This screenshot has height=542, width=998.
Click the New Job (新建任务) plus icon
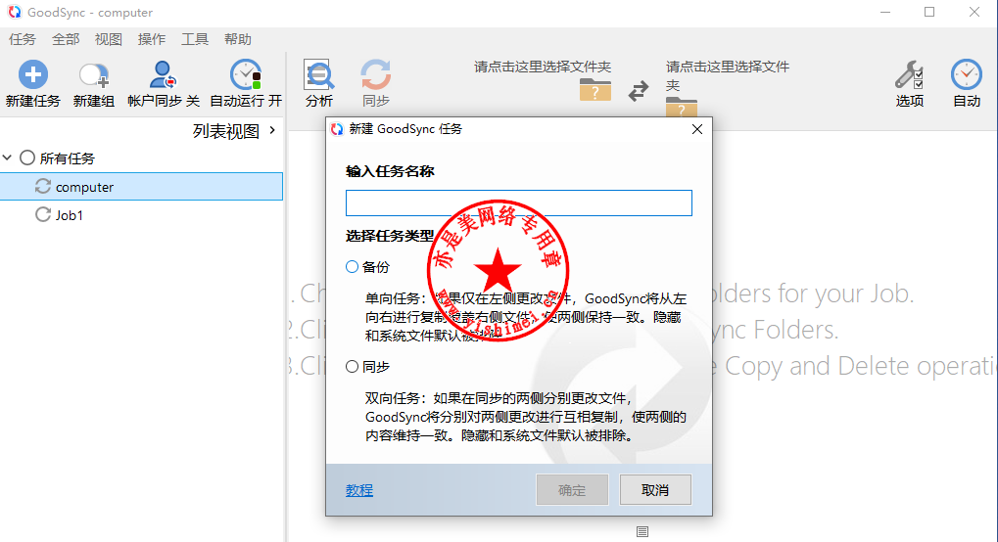pos(33,75)
